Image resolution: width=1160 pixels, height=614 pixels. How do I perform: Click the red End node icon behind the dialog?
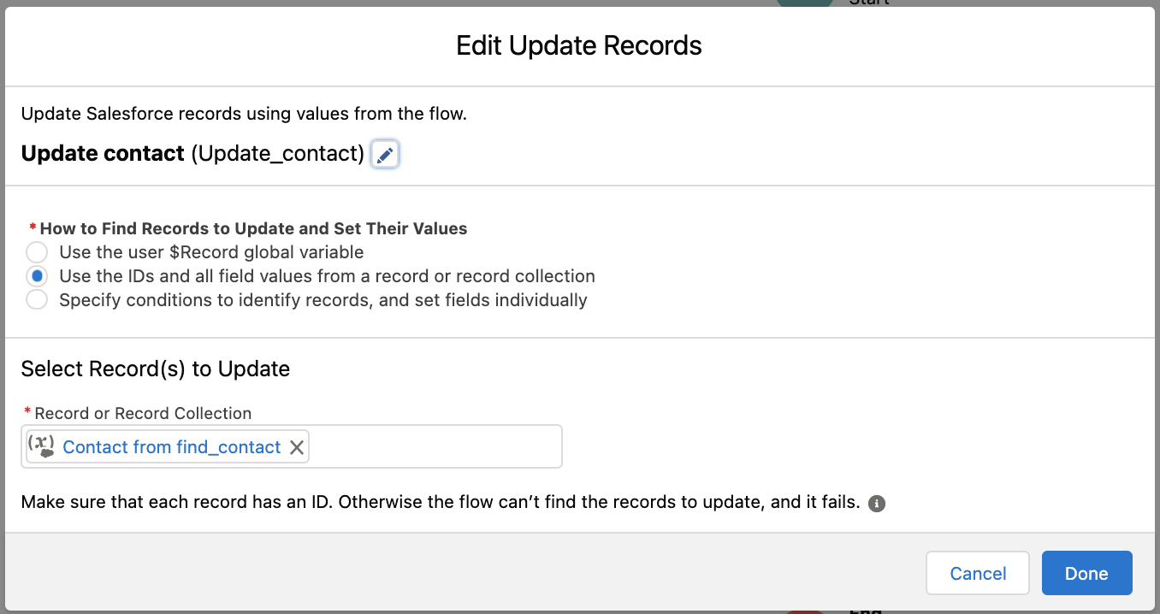(x=804, y=611)
